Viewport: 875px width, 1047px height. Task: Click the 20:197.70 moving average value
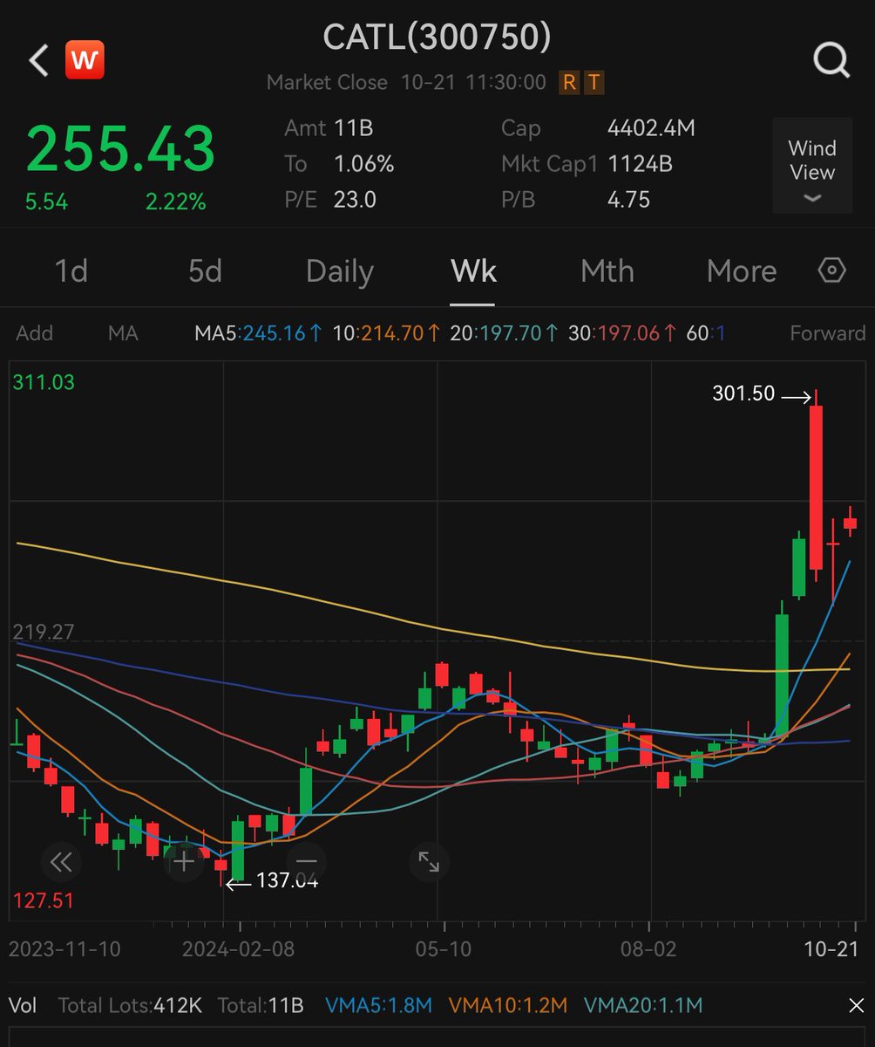[x=505, y=333]
